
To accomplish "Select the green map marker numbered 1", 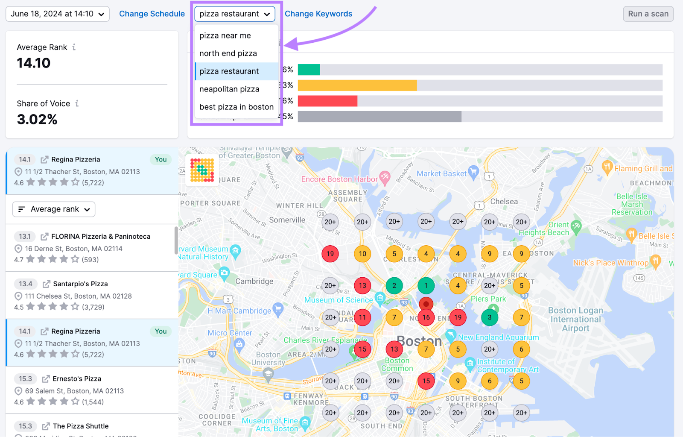I will coord(426,285).
